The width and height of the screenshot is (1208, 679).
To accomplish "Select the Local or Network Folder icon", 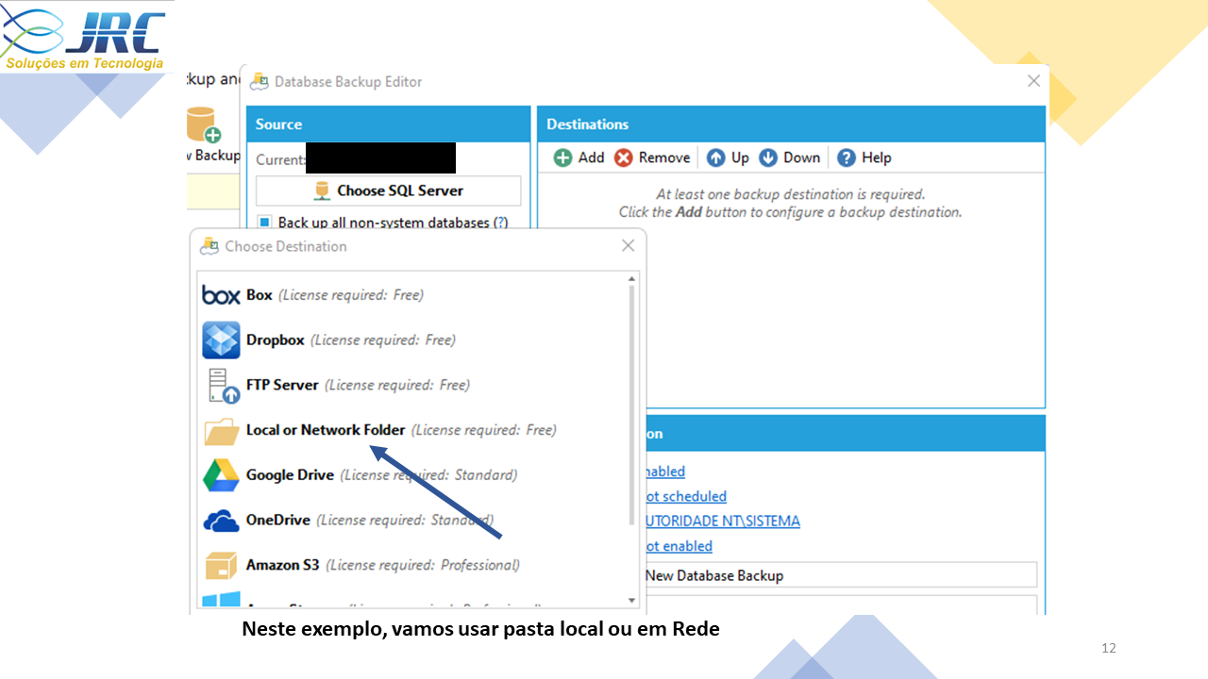I will click(222, 431).
